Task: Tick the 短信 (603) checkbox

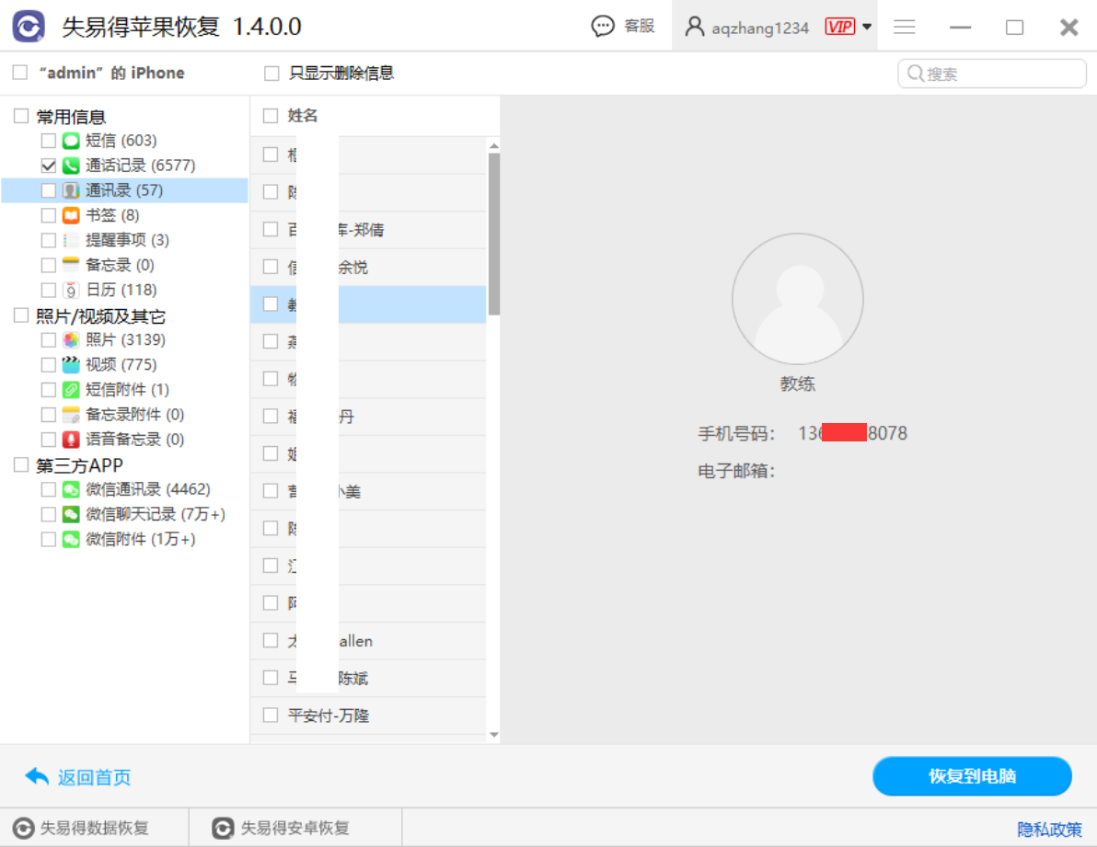Action: [48, 141]
